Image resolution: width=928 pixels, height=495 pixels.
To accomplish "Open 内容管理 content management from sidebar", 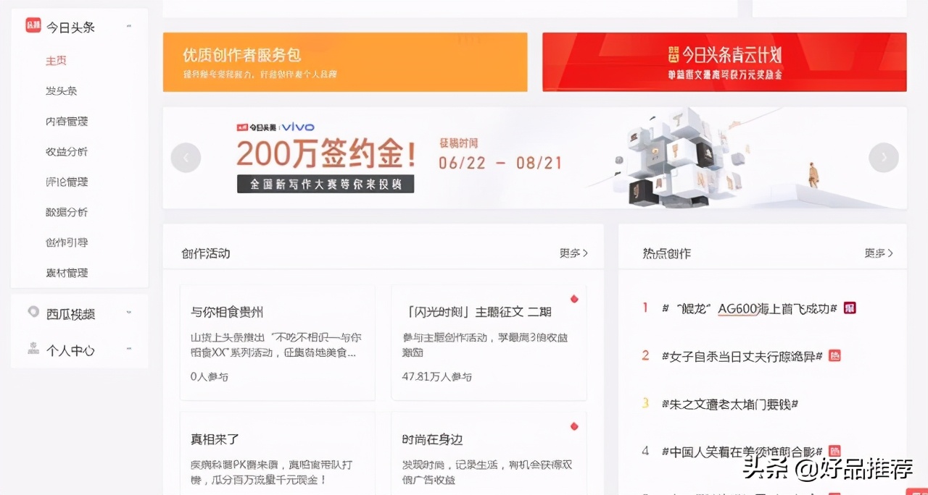I will 66,121.
